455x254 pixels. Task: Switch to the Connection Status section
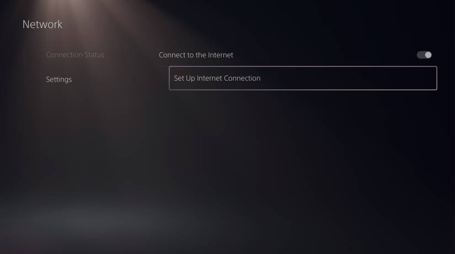pos(75,55)
